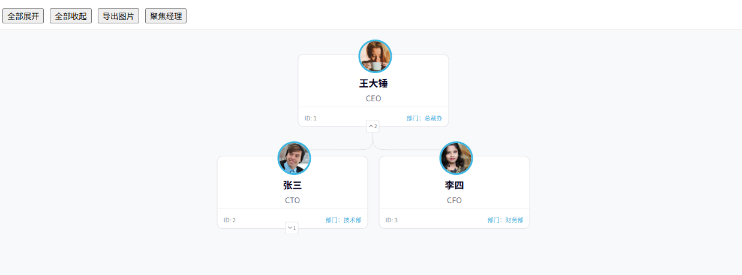Image resolution: width=742 pixels, height=275 pixels.
Task: Click the ID: 1 label
Action: pyautogui.click(x=310, y=118)
